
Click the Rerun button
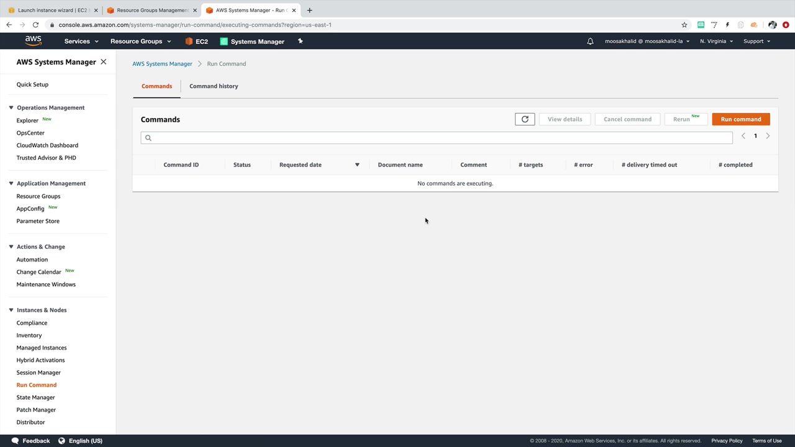pyautogui.click(x=686, y=119)
